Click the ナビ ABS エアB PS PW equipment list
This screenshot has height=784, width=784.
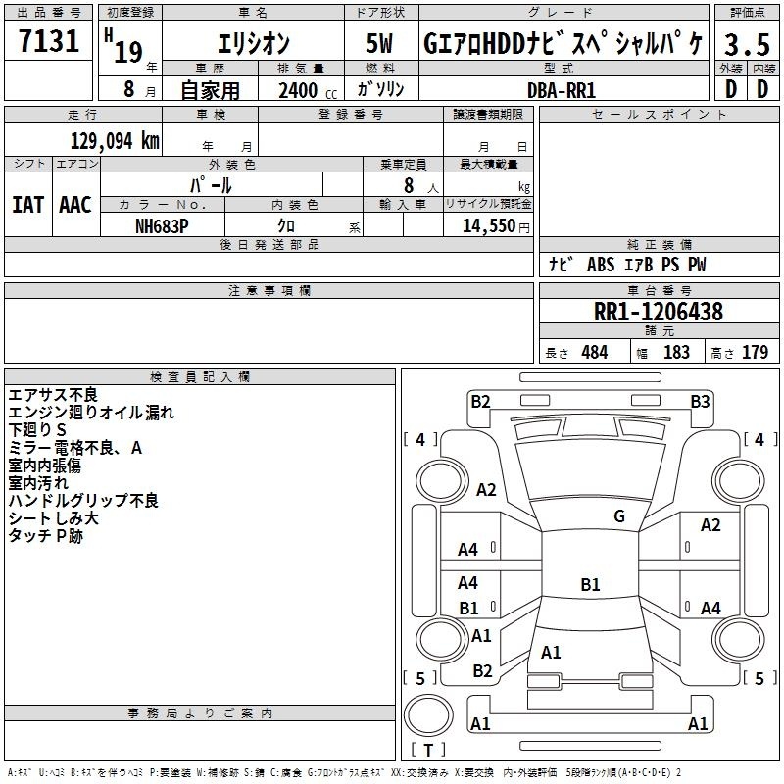tap(627, 265)
